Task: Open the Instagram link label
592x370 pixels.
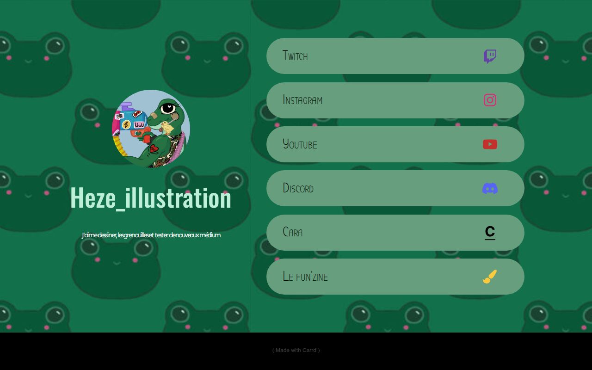Action: [x=302, y=100]
